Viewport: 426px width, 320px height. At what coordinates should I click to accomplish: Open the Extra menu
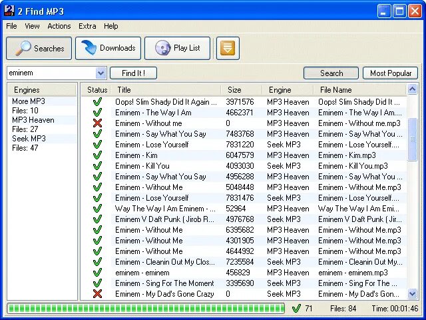(87, 26)
